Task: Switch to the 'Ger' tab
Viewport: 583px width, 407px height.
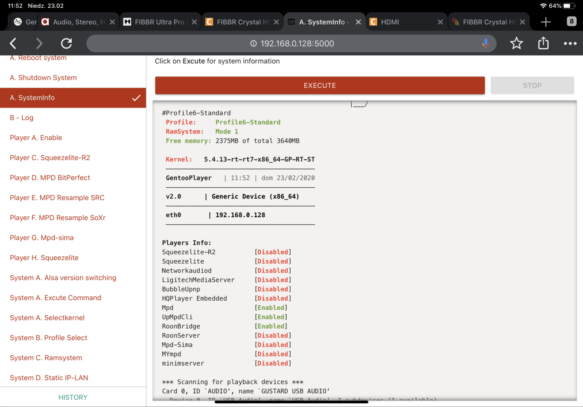Action: click(25, 22)
